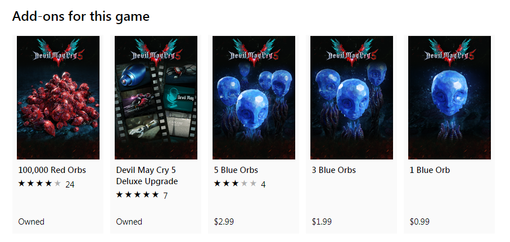Click the three-star rating of 5 Blue Orbs

pyautogui.click(x=236, y=184)
